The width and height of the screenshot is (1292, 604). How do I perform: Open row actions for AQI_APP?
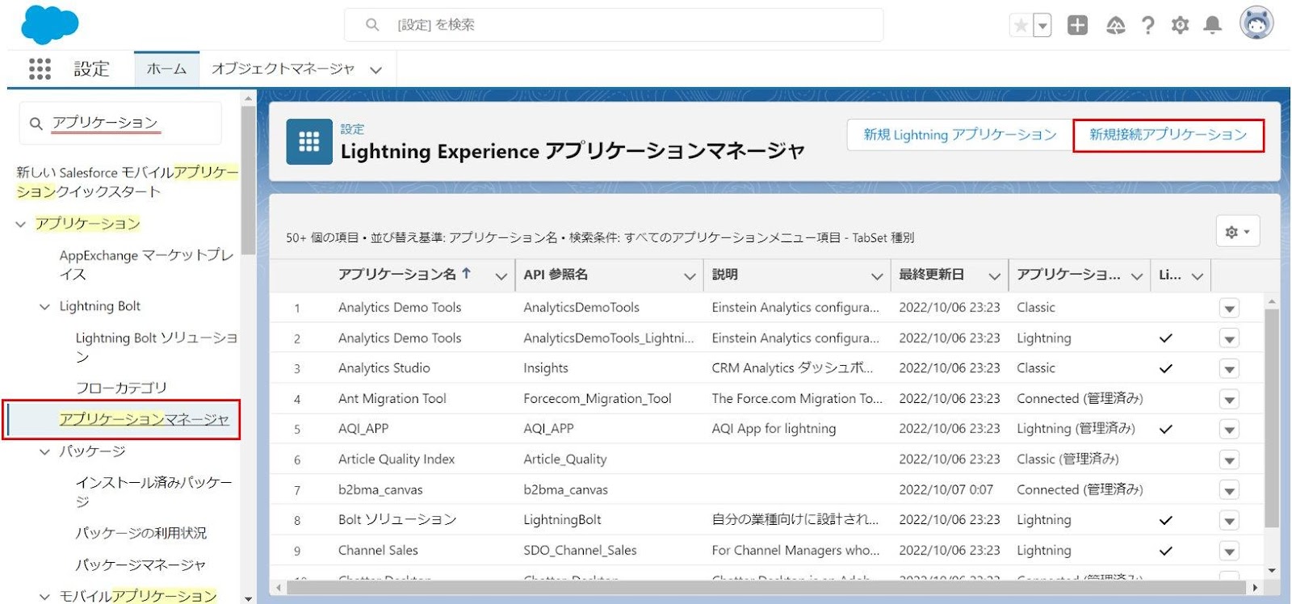[1229, 430]
